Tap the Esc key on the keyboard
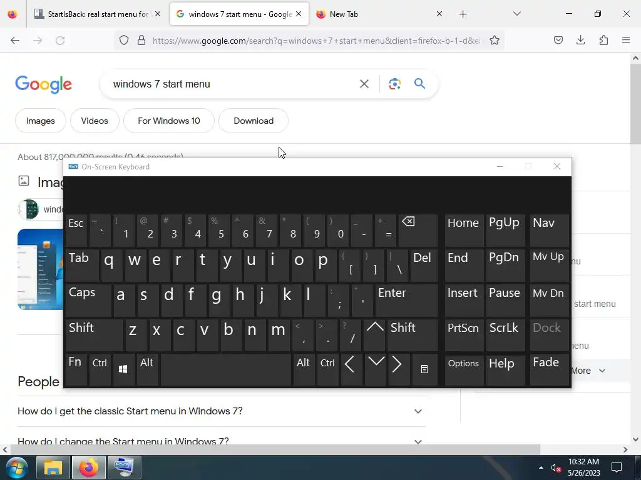 (x=76, y=230)
